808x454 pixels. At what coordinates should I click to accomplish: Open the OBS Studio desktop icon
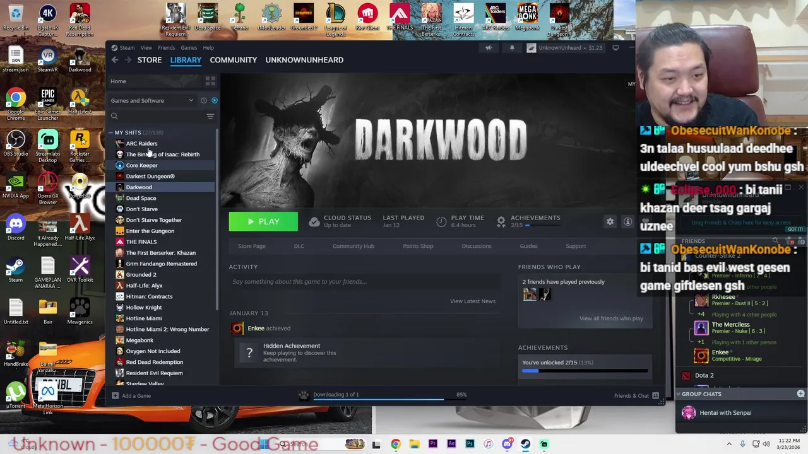16,144
